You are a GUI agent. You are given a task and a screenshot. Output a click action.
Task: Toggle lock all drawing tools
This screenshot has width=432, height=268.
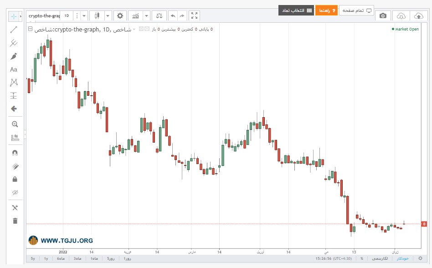[15, 179]
